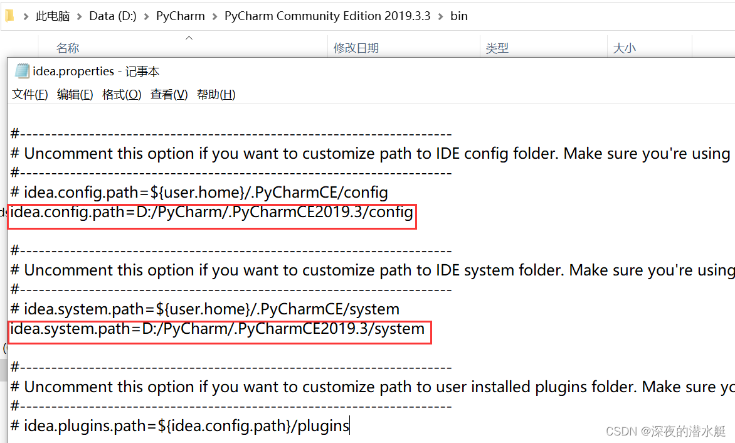Sort files by the 名称 column header
The image size is (735, 443).
pyautogui.click(x=67, y=48)
